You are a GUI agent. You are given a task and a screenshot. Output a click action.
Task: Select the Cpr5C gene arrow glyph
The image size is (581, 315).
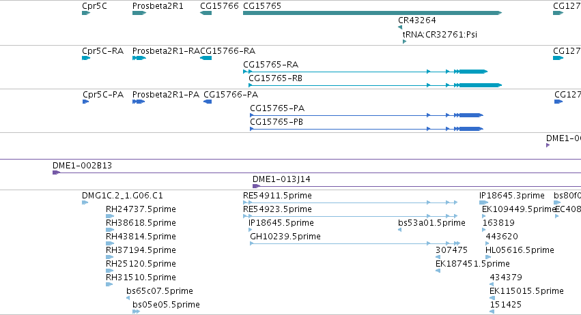pyautogui.click(x=86, y=13)
